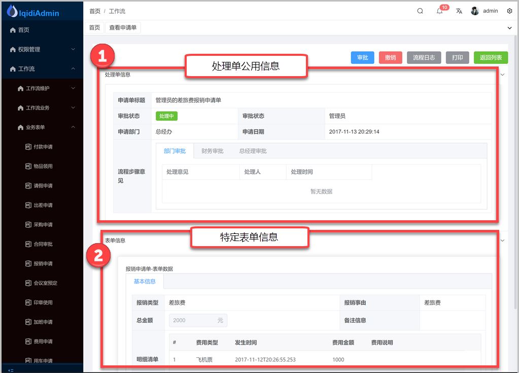Click the form icon next to 加班申请
The image size is (519, 373).
tap(28, 322)
